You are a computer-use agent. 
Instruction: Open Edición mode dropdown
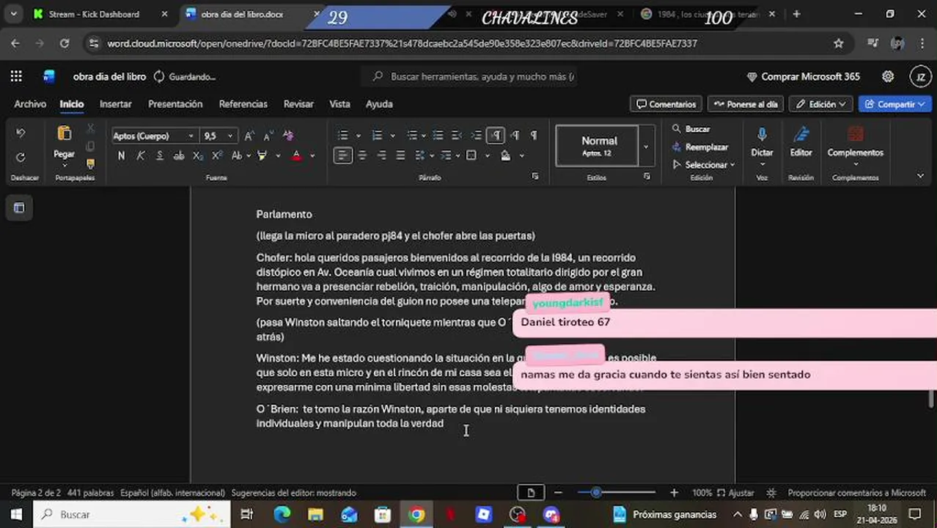point(821,104)
